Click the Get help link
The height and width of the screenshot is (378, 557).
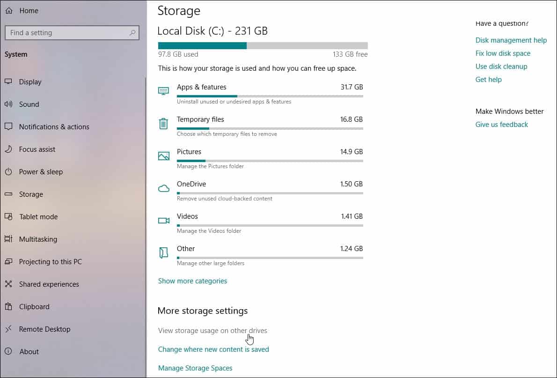489,80
